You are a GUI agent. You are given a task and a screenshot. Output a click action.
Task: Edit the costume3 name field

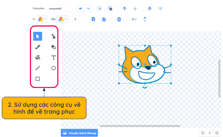coord(60,8)
